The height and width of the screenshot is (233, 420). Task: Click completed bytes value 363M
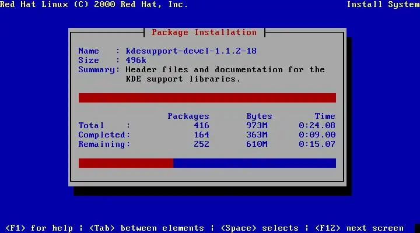[x=257, y=135]
